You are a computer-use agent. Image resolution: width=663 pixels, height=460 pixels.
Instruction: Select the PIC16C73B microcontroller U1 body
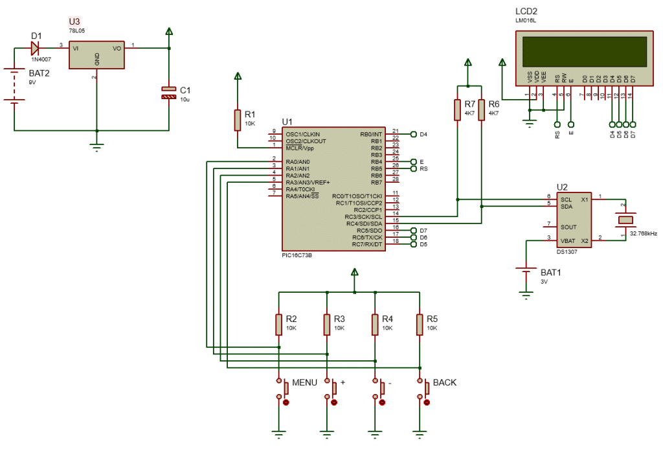pyautogui.click(x=333, y=189)
